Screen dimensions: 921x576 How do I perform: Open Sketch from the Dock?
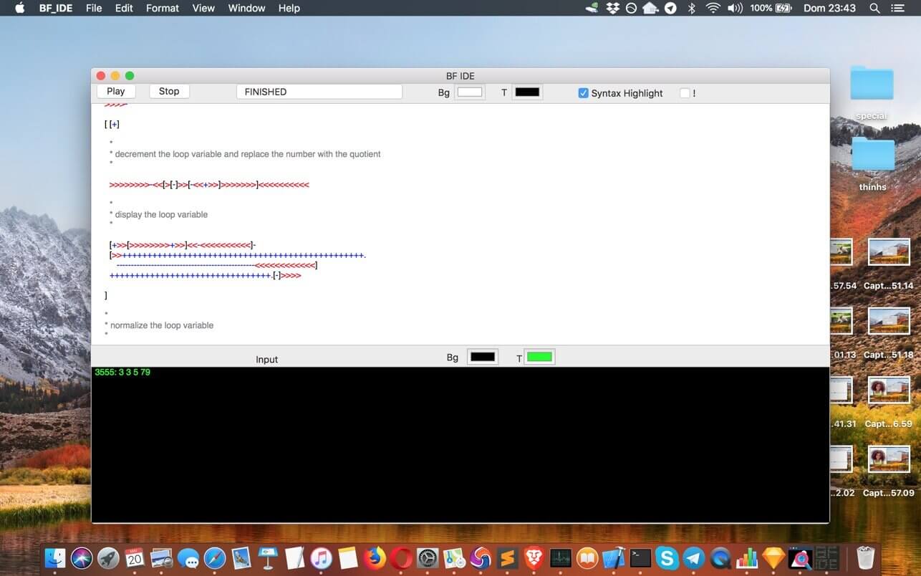(773, 557)
